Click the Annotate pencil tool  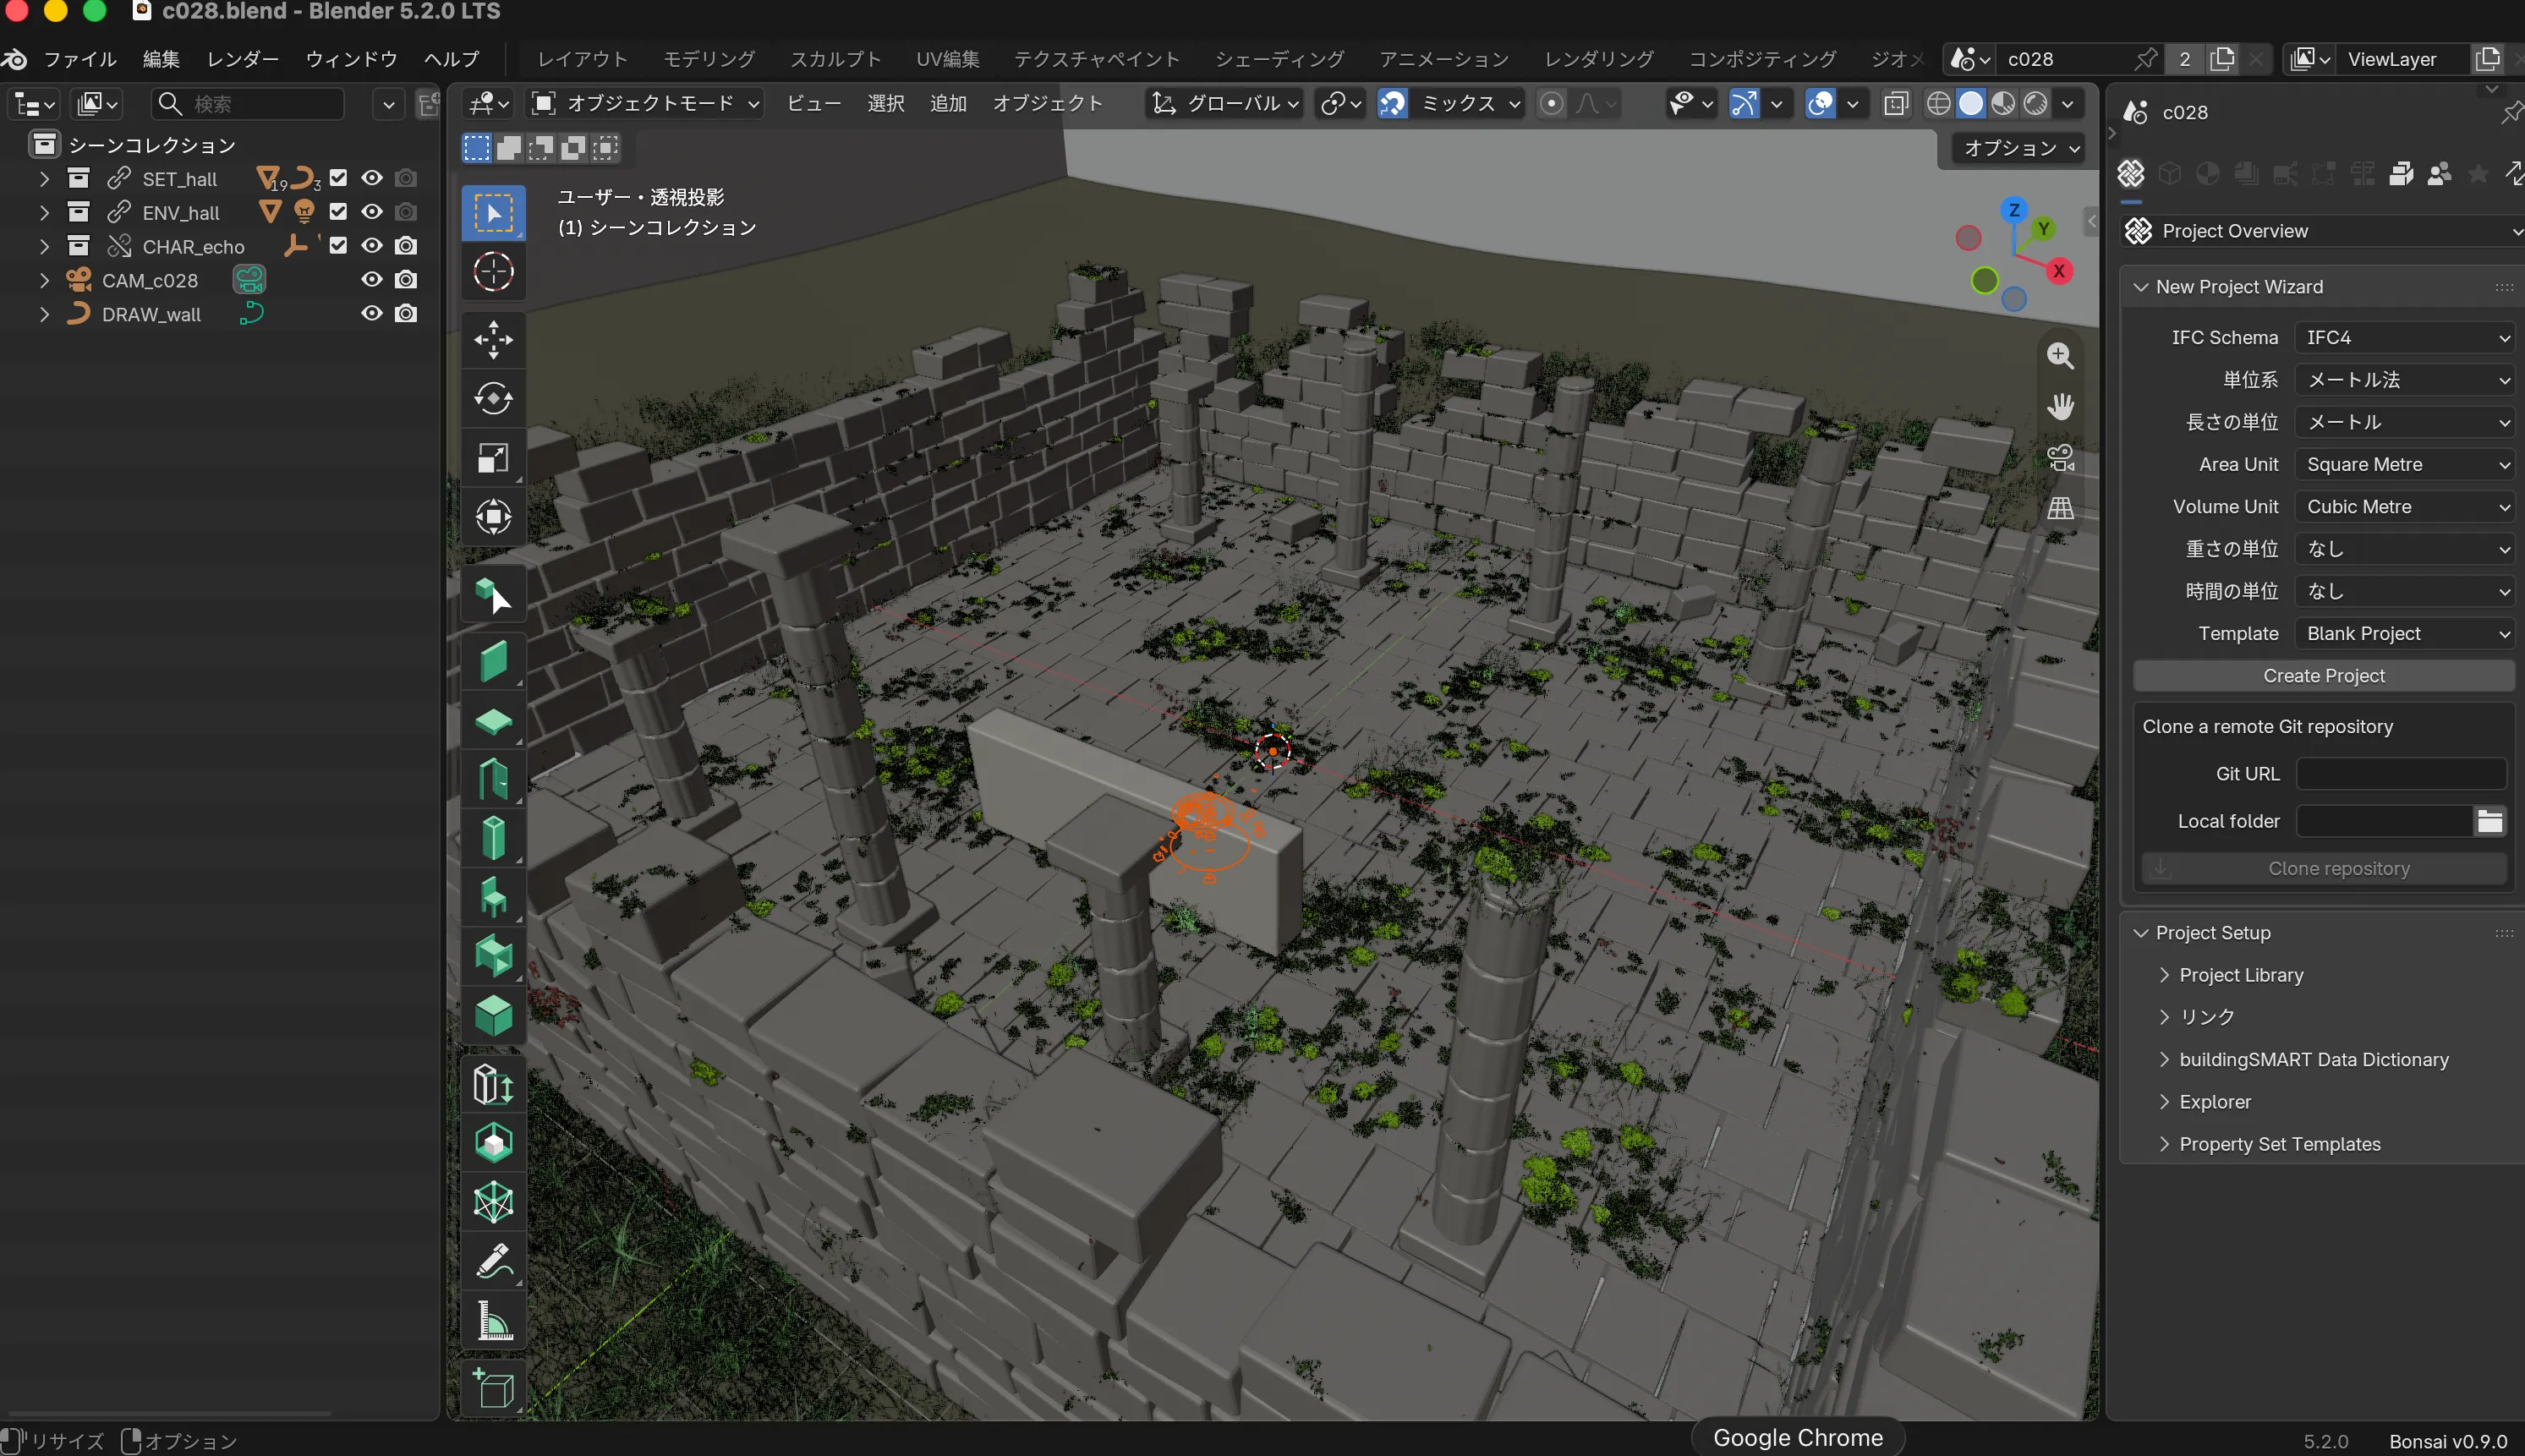coord(493,1261)
